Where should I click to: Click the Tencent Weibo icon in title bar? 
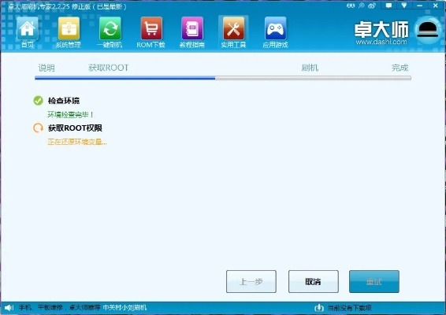coord(361,6)
